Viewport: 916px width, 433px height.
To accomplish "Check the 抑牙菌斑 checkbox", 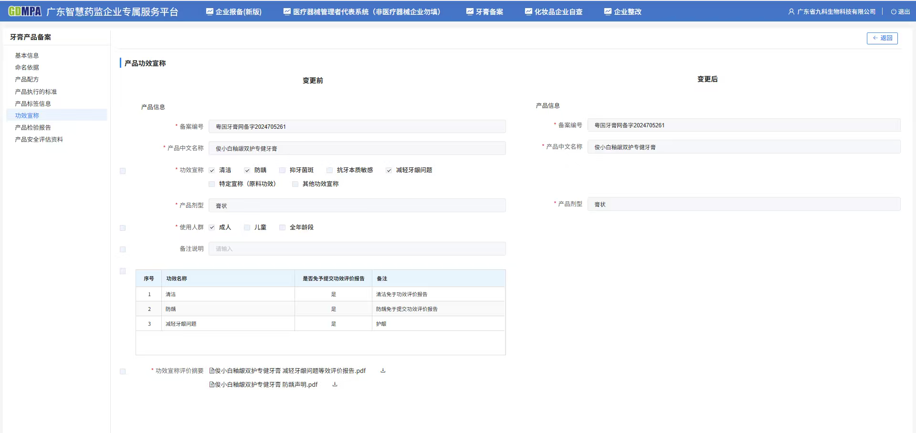I will 282,170.
